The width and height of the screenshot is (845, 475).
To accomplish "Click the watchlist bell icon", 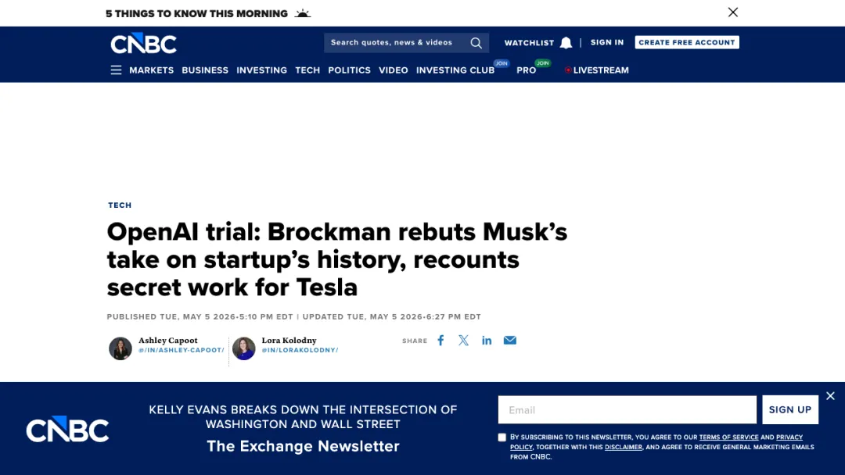I will click(566, 42).
